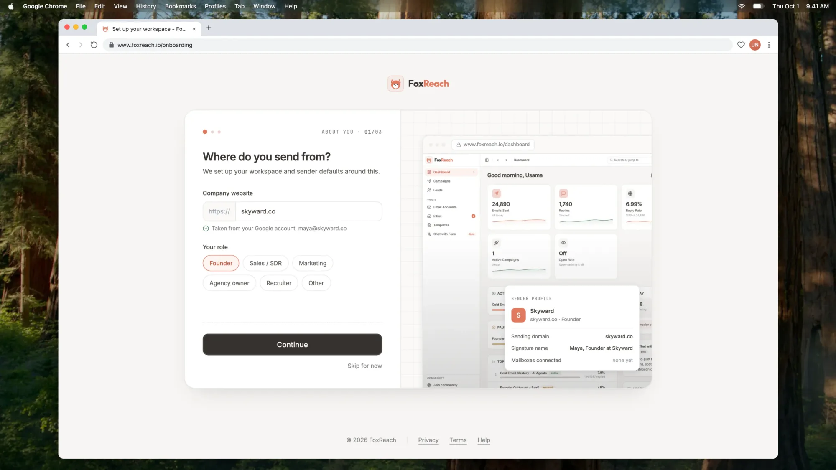Go back with browser back arrow
836x470 pixels.
pos(68,45)
